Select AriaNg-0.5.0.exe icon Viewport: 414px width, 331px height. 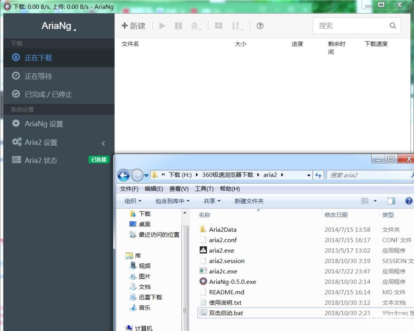tap(203, 281)
